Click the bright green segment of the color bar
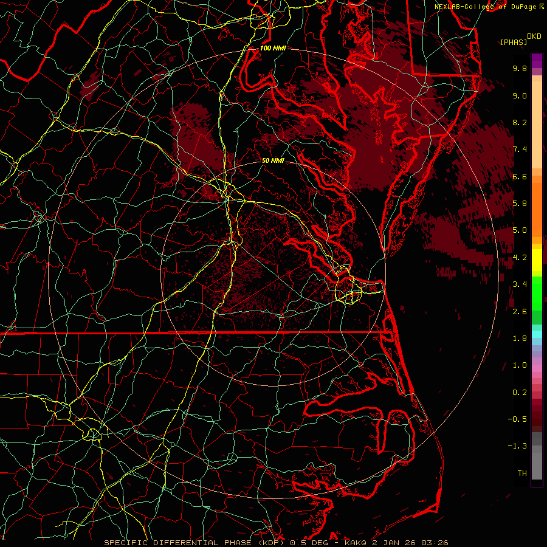 [x=537, y=294]
